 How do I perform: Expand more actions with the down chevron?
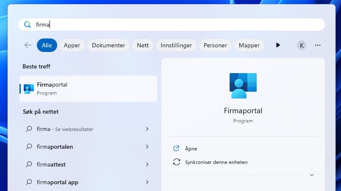pos(312,175)
